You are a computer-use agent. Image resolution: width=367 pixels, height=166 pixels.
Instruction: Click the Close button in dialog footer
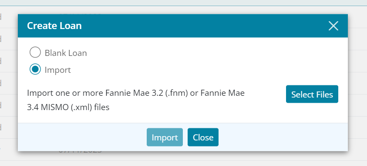click(x=203, y=137)
